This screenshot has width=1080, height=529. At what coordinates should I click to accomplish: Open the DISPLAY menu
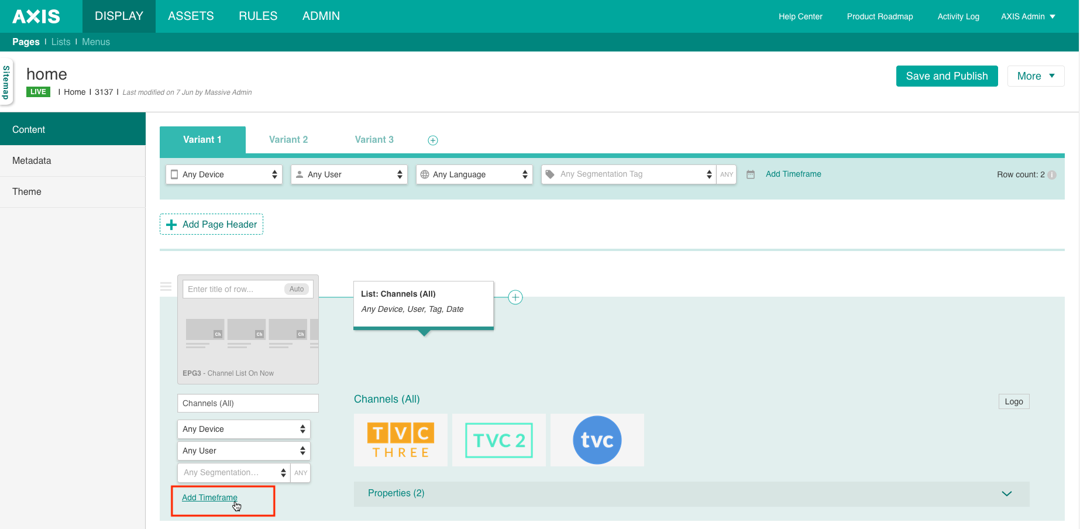119,16
